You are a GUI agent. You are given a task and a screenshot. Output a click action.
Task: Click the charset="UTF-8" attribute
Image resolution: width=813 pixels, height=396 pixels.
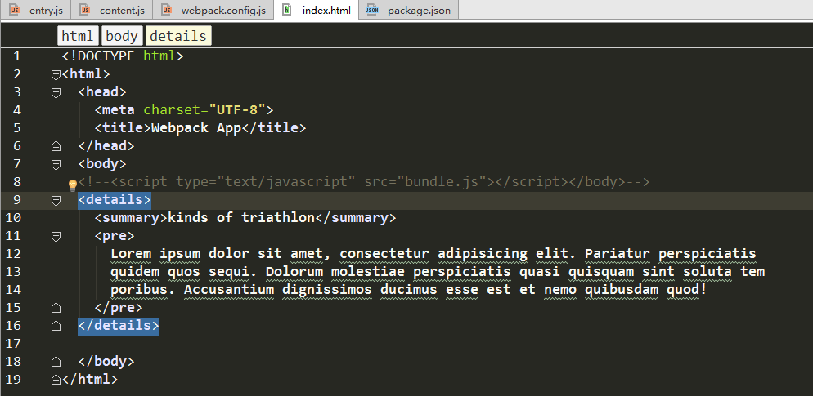click(x=204, y=109)
